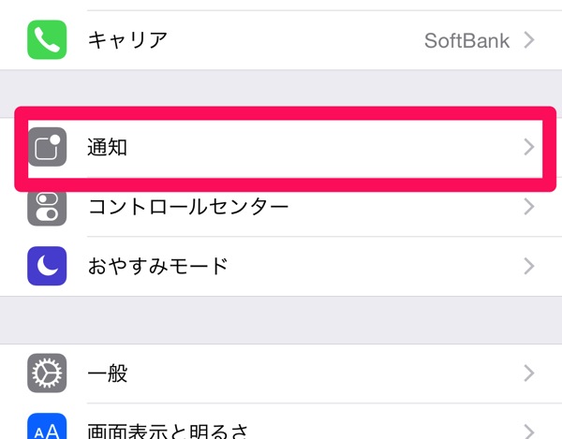Tap the gear icon for General
The image size is (562, 439).
tap(47, 373)
